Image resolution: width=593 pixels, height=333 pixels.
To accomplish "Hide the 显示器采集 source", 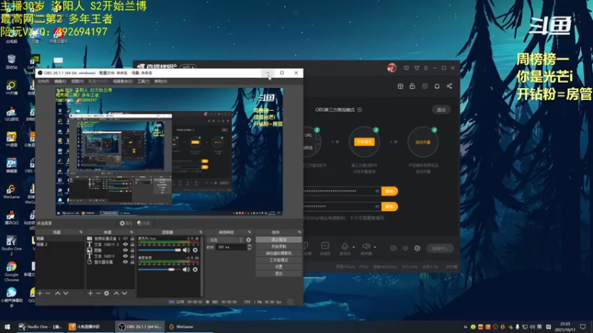I will click(125, 261).
